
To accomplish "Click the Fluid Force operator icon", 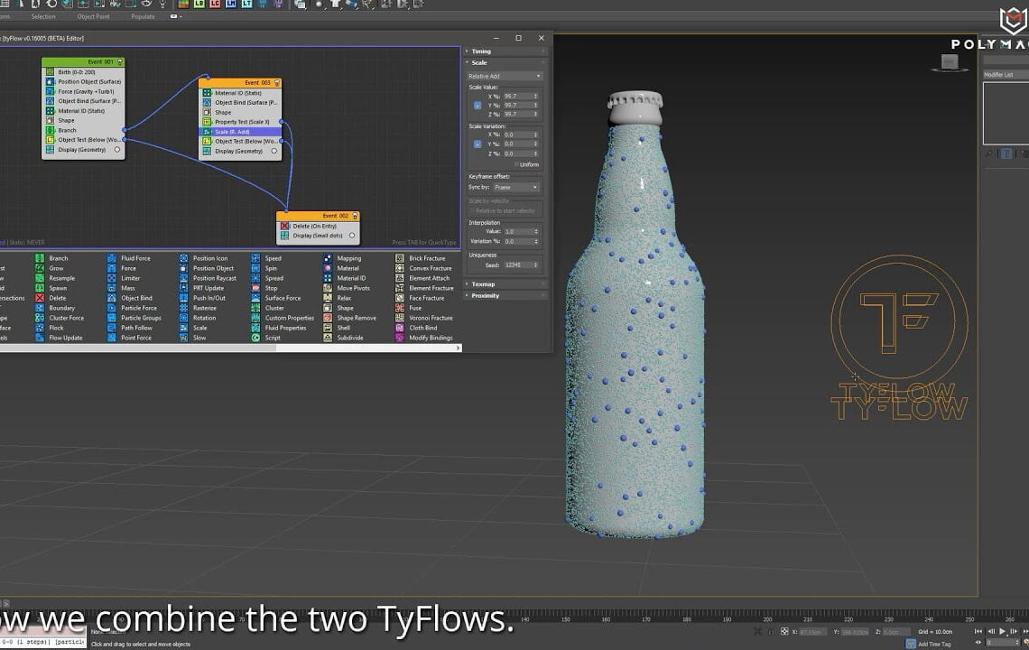I will pos(112,258).
